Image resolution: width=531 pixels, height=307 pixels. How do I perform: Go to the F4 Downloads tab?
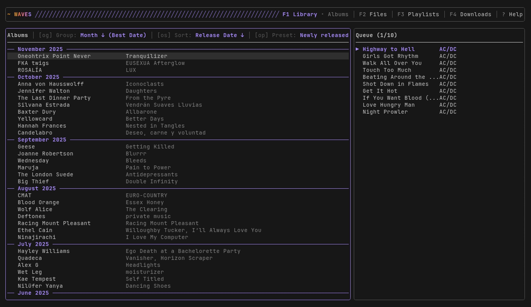coord(470,14)
